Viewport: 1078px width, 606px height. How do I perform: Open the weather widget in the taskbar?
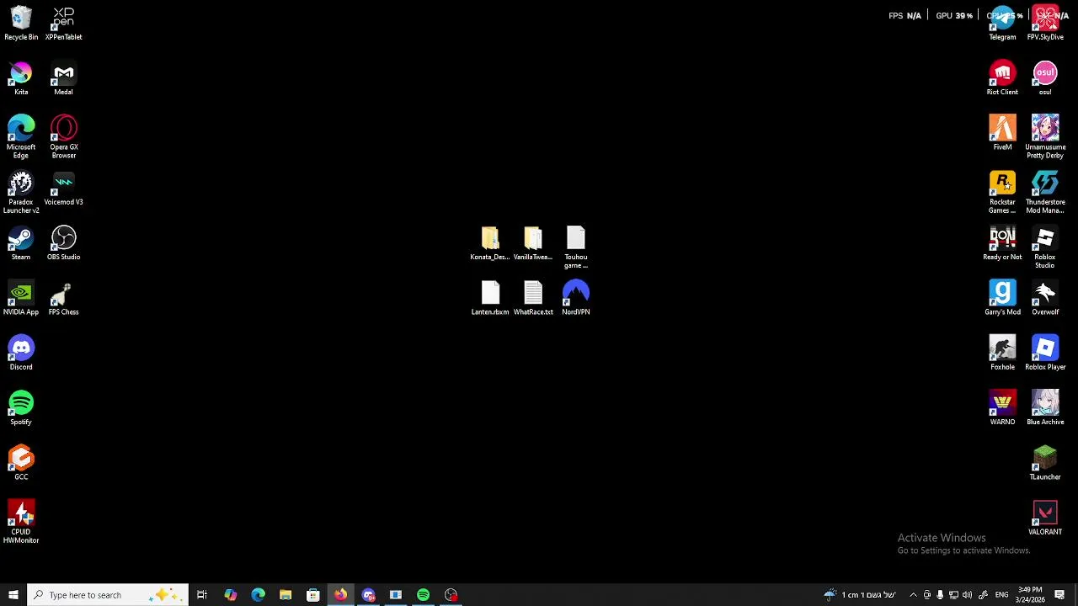[x=859, y=595]
